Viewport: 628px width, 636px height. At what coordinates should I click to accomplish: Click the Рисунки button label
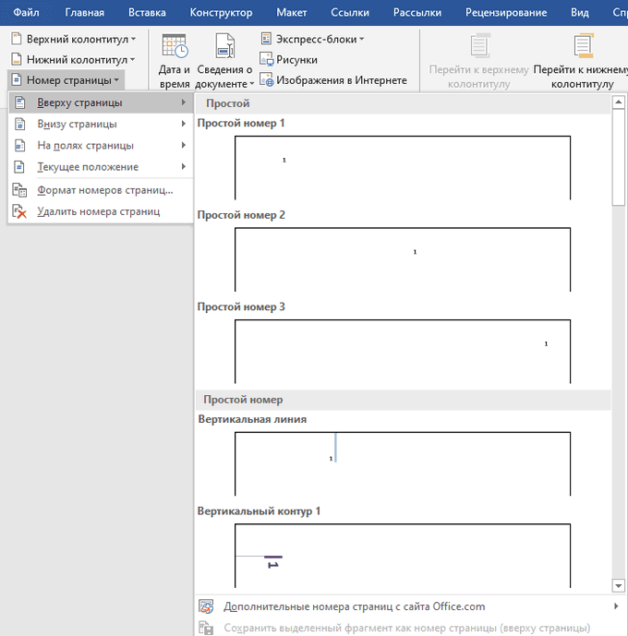click(x=296, y=60)
